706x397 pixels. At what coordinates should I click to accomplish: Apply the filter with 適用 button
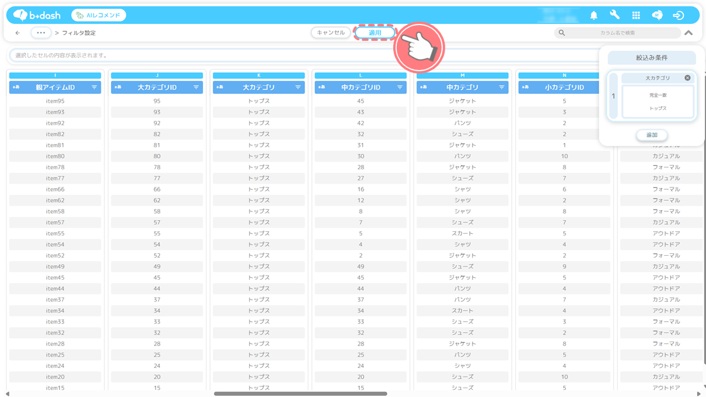coord(375,33)
